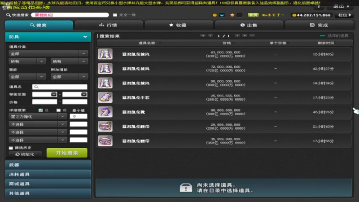
Task: Click the 初始化 reset button
Action: click(x=25, y=154)
